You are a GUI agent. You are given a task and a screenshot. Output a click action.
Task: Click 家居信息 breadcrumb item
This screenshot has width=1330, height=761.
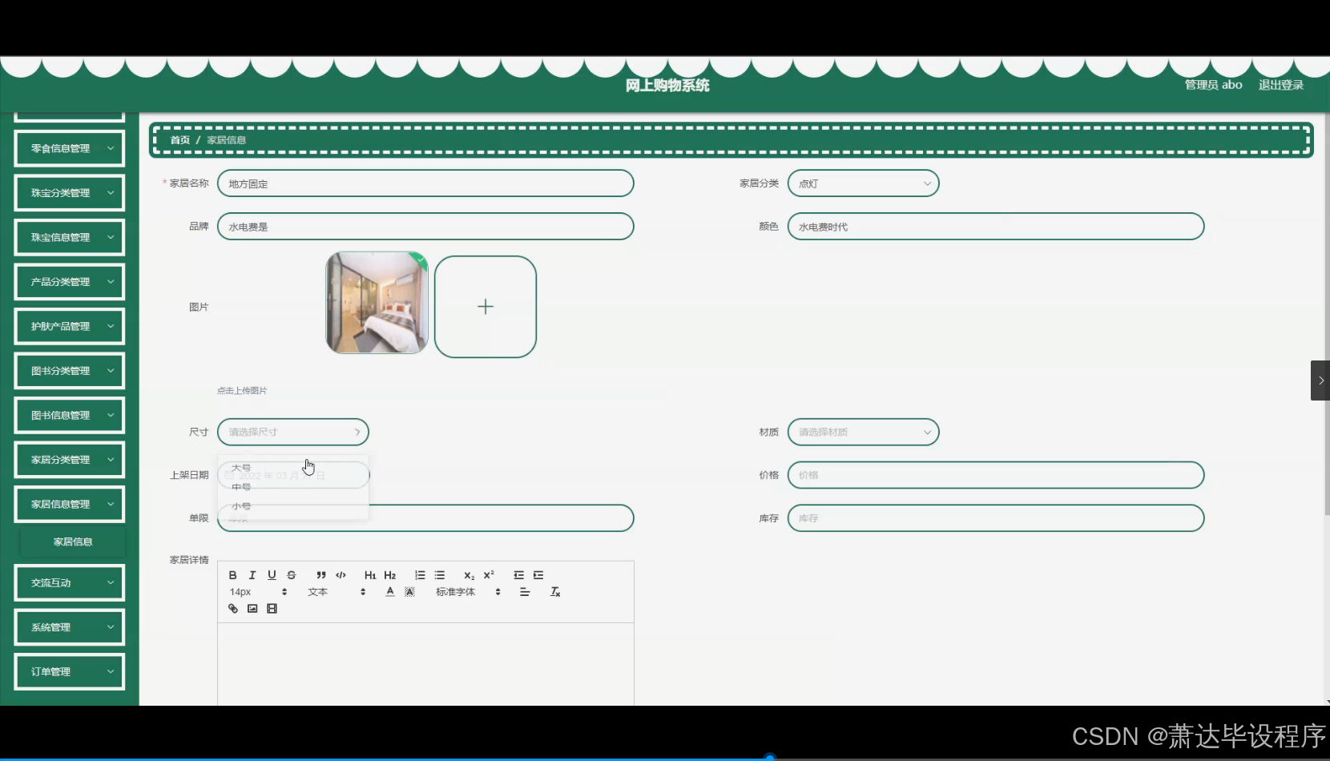click(x=227, y=140)
